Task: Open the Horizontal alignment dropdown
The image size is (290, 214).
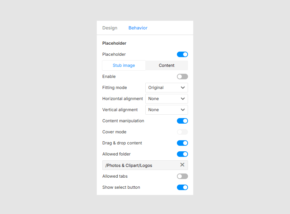Action: (167, 98)
